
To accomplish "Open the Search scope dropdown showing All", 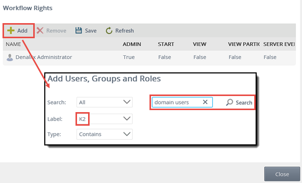I will 105,102.
